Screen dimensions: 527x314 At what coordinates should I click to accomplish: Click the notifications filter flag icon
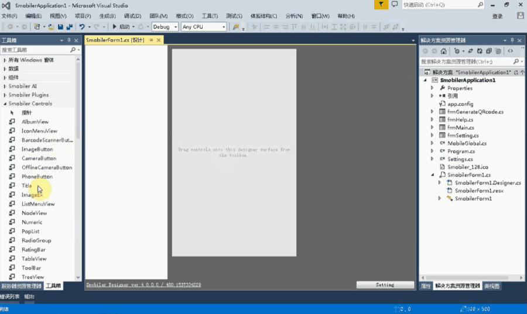(x=381, y=5)
